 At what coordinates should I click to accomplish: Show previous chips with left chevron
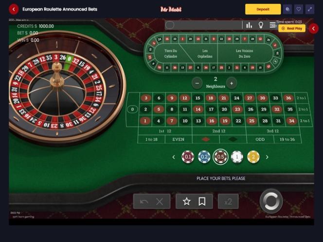click(174, 157)
